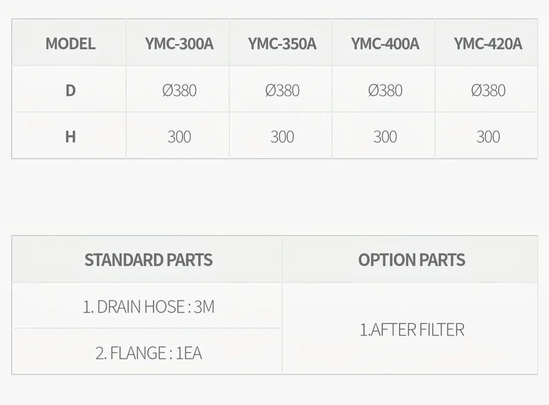This screenshot has height=405, width=549.
Task: Select the YMC-420A column header
Action: (488, 43)
